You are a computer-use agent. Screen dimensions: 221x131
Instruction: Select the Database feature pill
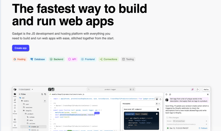pos(38,59)
